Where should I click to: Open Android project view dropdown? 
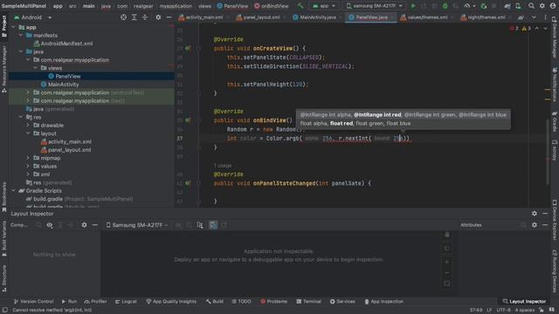pos(33,17)
